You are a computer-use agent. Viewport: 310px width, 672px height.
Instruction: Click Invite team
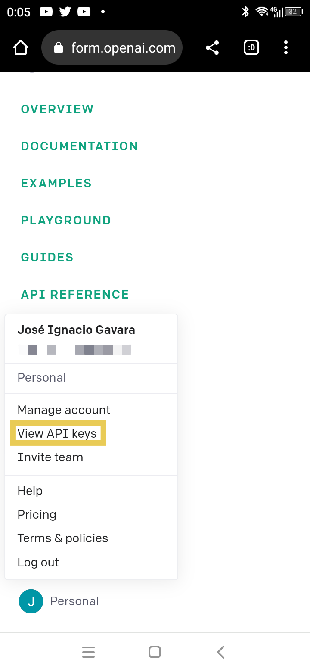tap(50, 457)
